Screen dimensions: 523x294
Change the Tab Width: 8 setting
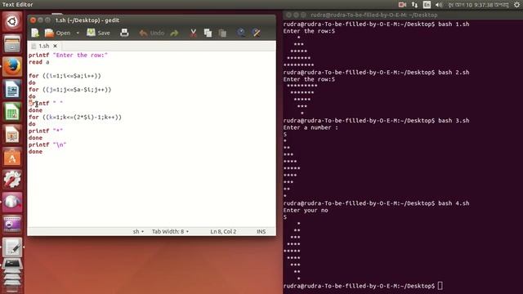point(170,231)
